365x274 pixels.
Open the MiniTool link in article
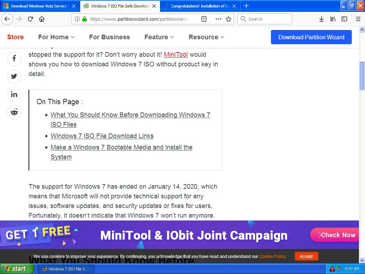click(x=176, y=55)
